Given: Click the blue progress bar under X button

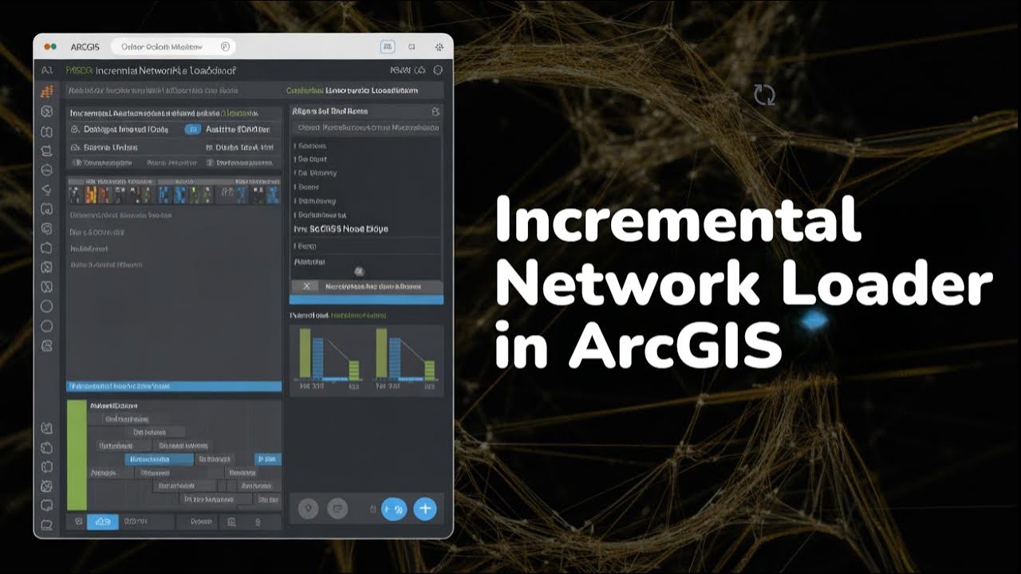Looking at the screenshot, I should click(366, 299).
